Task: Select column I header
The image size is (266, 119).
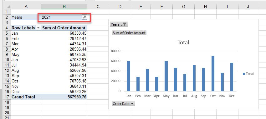Action: click(x=227, y=7)
